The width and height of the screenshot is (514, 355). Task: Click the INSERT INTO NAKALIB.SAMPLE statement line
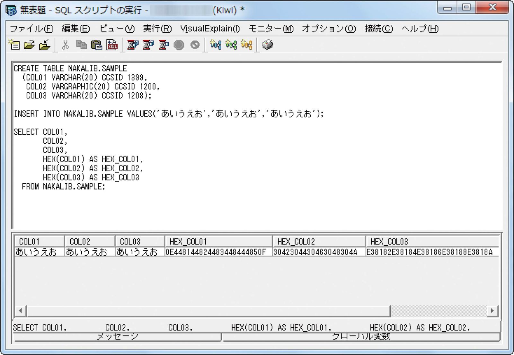coord(169,114)
